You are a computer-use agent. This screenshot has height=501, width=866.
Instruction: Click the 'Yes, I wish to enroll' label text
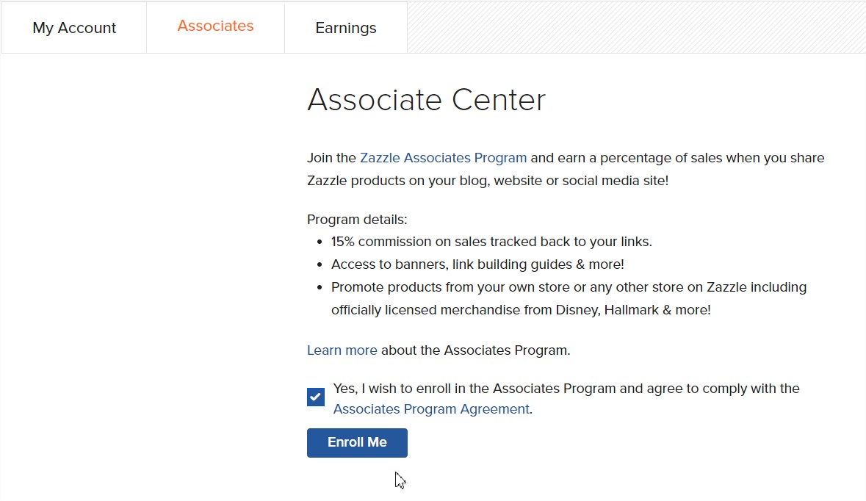[566, 389]
